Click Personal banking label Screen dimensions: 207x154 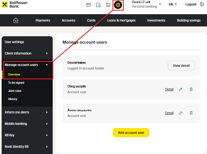pos(144,7)
